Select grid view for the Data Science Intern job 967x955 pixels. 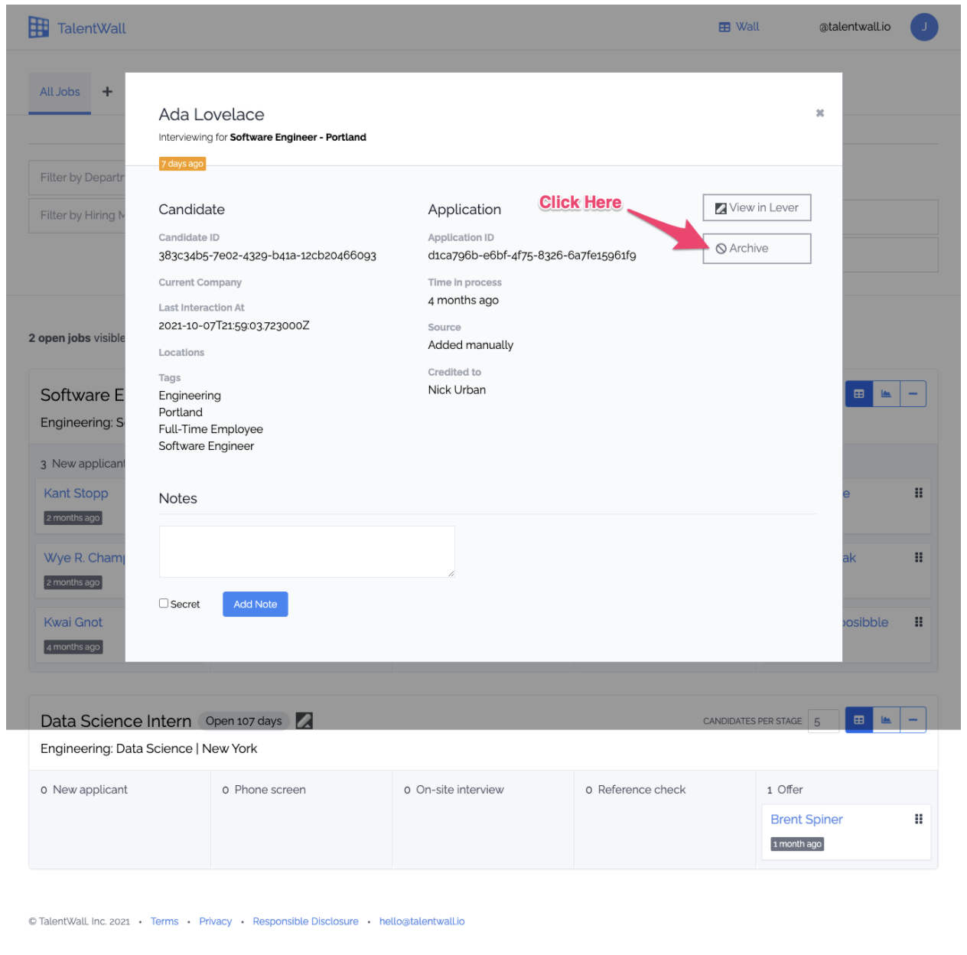coord(858,719)
